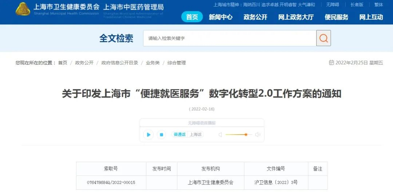Open 新闻中心 in the main menu

pyautogui.click(x=221, y=17)
